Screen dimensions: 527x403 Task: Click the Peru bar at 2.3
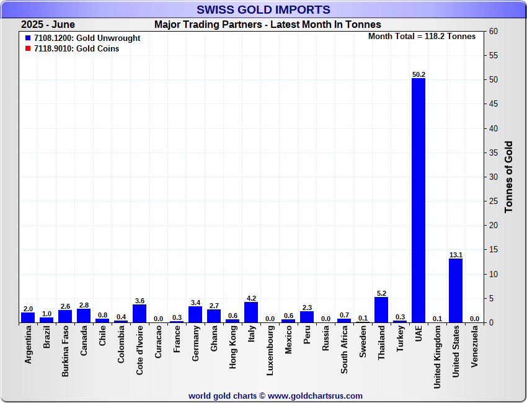307,316
